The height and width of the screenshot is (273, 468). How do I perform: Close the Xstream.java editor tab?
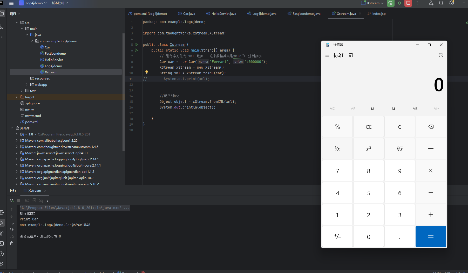pos(360,13)
